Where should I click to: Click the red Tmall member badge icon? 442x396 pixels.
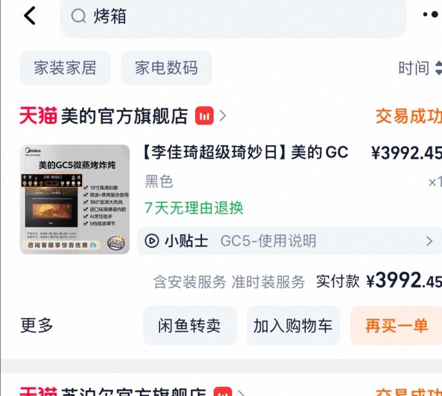point(204,115)
